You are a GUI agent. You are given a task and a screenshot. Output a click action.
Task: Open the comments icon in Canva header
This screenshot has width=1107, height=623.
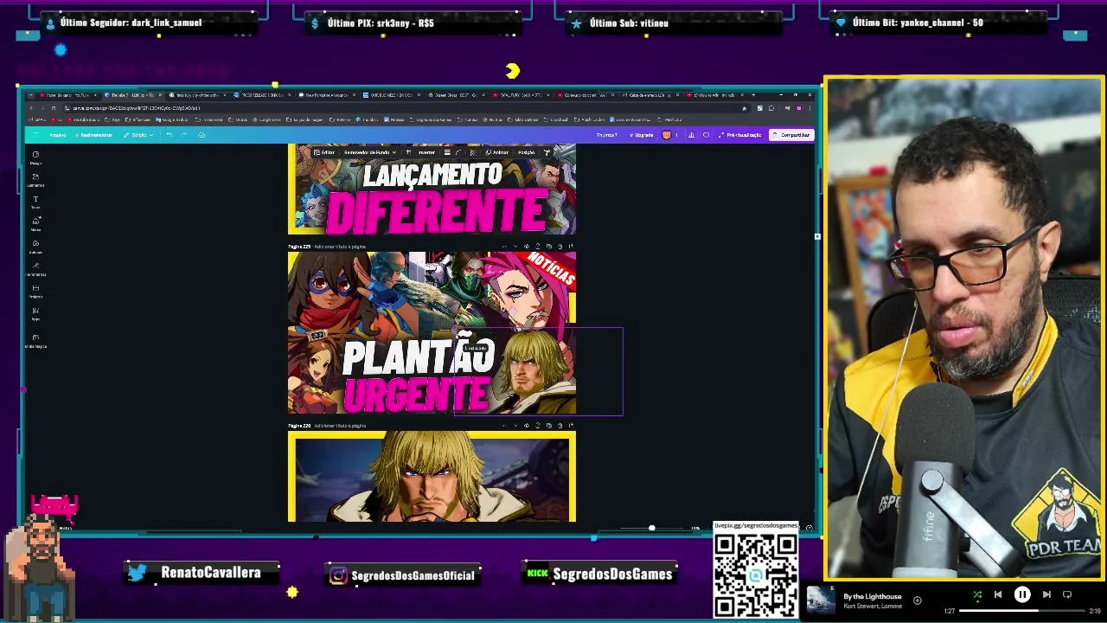[x=707, y=135]
